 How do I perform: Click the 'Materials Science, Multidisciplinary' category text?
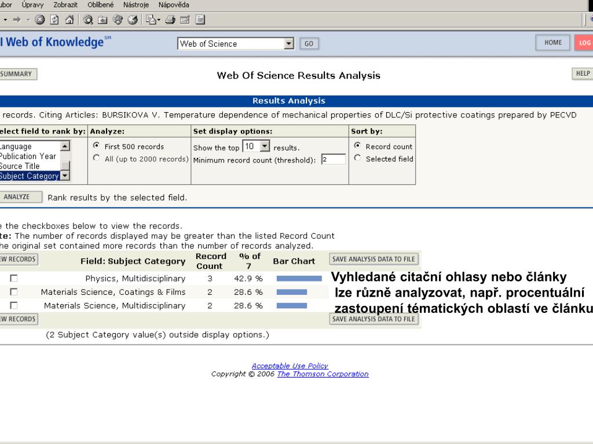(x=115, y=306)
